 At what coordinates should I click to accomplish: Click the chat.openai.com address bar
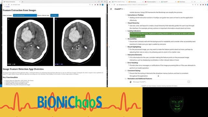point(154,5)
